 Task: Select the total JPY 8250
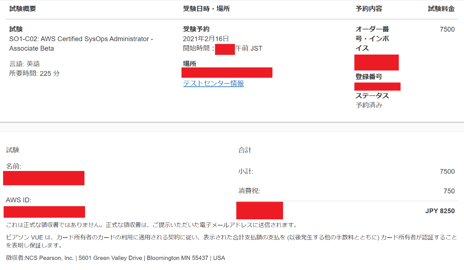click(x=440, y=211)
